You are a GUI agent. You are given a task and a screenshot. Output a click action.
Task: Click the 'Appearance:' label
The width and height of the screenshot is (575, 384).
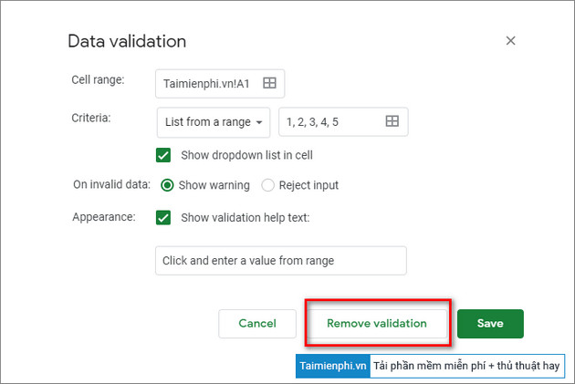click(x=104, y=217)
